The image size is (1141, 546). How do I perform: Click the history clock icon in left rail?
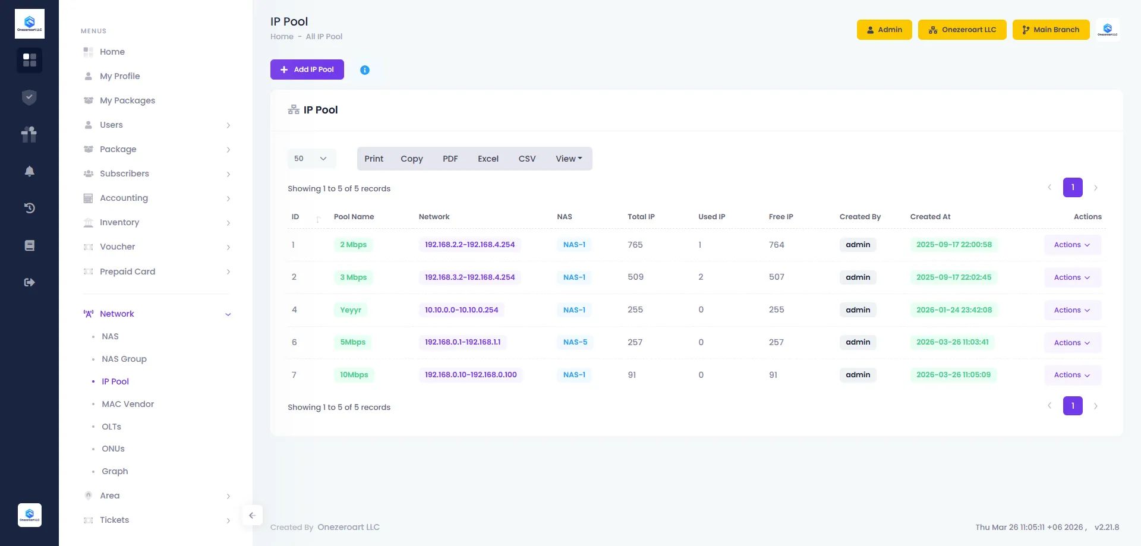(x=29, y=208)
